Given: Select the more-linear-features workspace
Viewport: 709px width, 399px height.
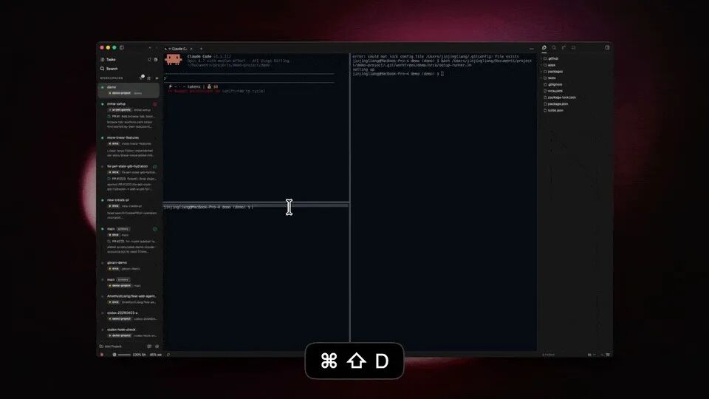Looking at the screenshot, I should coord(129,146).
